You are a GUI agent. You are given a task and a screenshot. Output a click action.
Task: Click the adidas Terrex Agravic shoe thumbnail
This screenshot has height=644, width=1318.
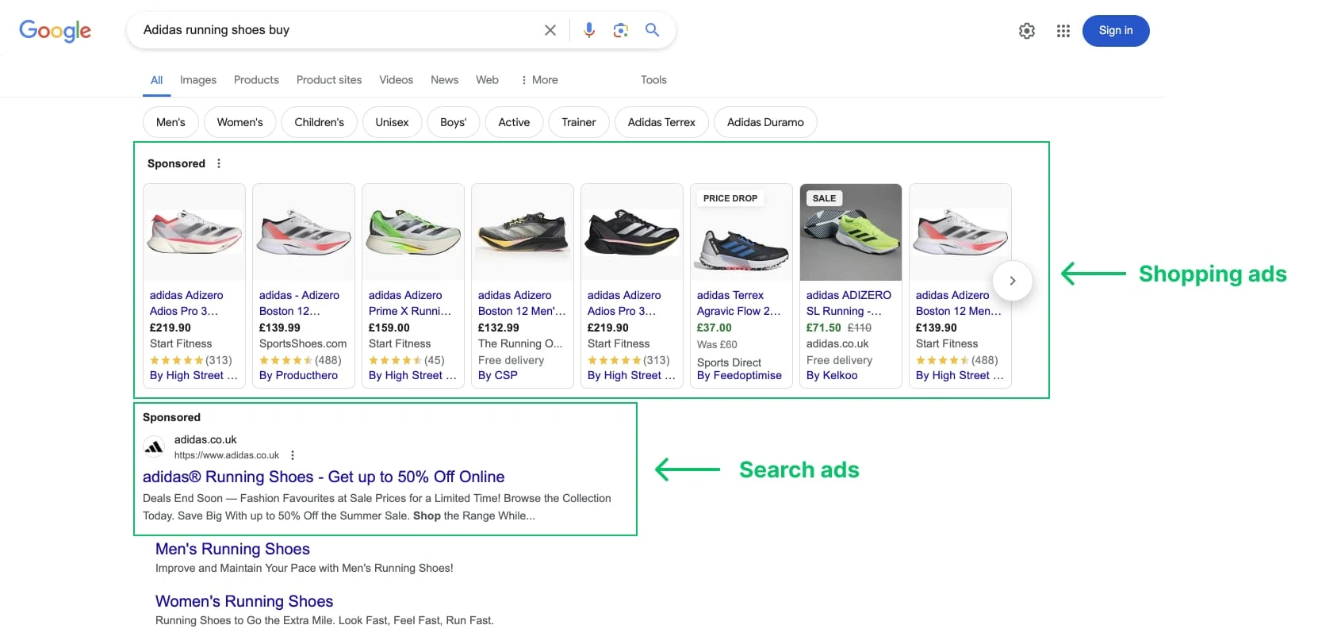click(741, 242)
